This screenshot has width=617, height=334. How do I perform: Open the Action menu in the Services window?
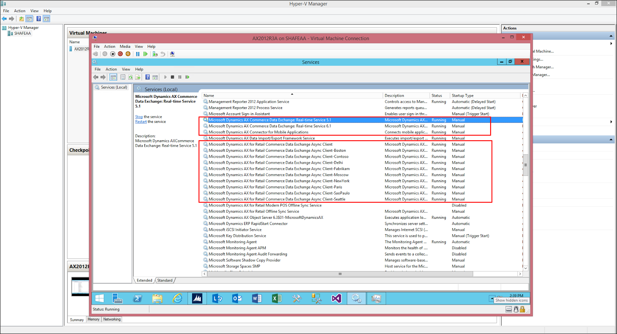pos(111,69)
